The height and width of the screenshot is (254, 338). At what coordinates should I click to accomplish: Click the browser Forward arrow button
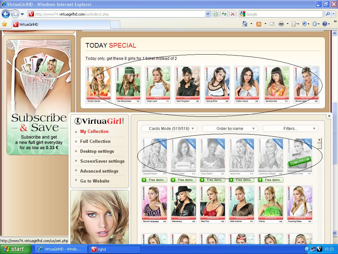[15, 14]
